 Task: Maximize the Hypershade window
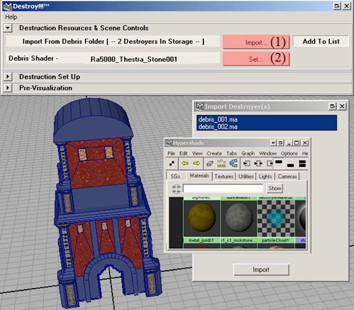click(297, 143)
